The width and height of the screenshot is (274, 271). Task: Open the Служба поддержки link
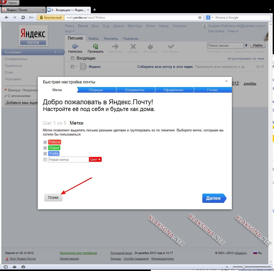136,259
